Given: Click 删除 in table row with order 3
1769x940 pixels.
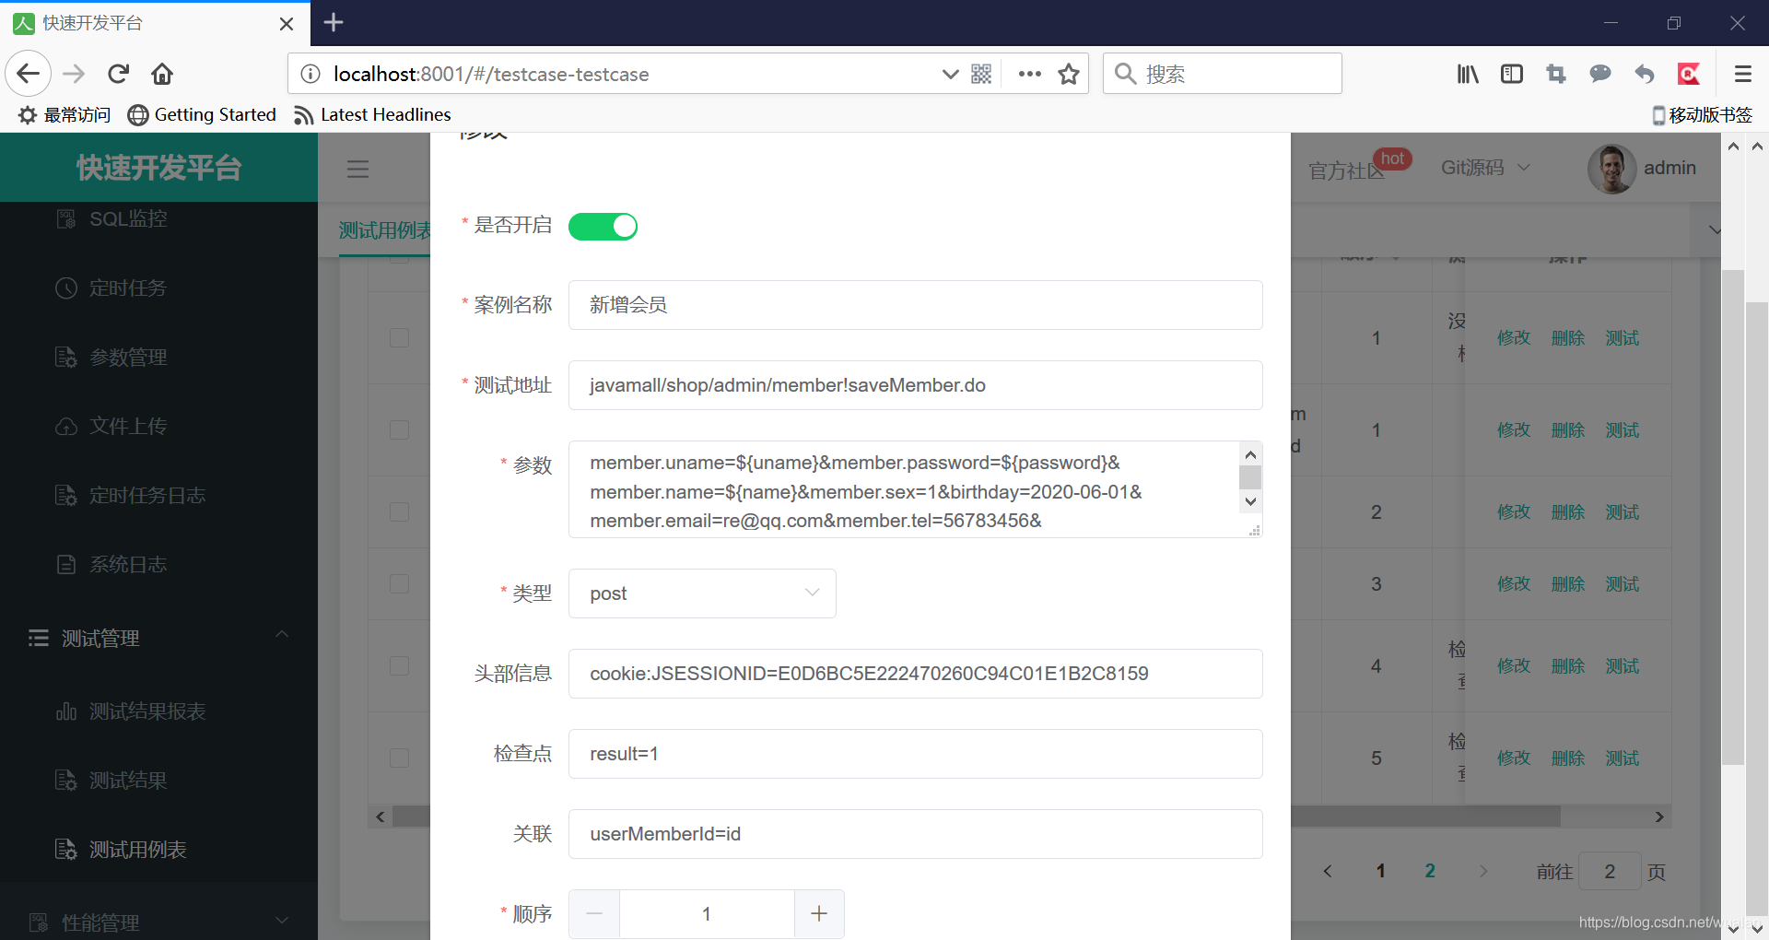Looking at the screenshot, I should pos(1568,584).
